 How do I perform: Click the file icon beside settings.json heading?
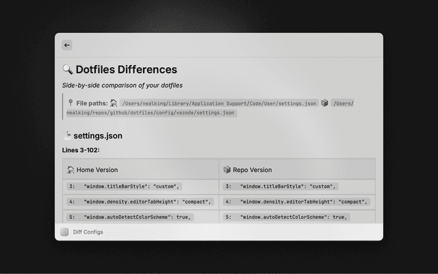67,136
